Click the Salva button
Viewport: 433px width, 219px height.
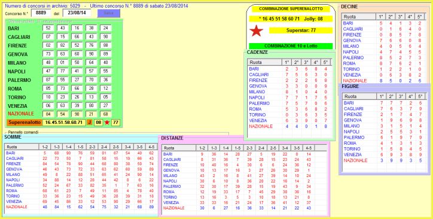tap(108, 13)
